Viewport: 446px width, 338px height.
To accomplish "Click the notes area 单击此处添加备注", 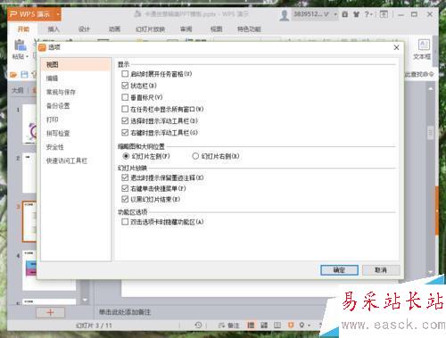I will point(125,312).
